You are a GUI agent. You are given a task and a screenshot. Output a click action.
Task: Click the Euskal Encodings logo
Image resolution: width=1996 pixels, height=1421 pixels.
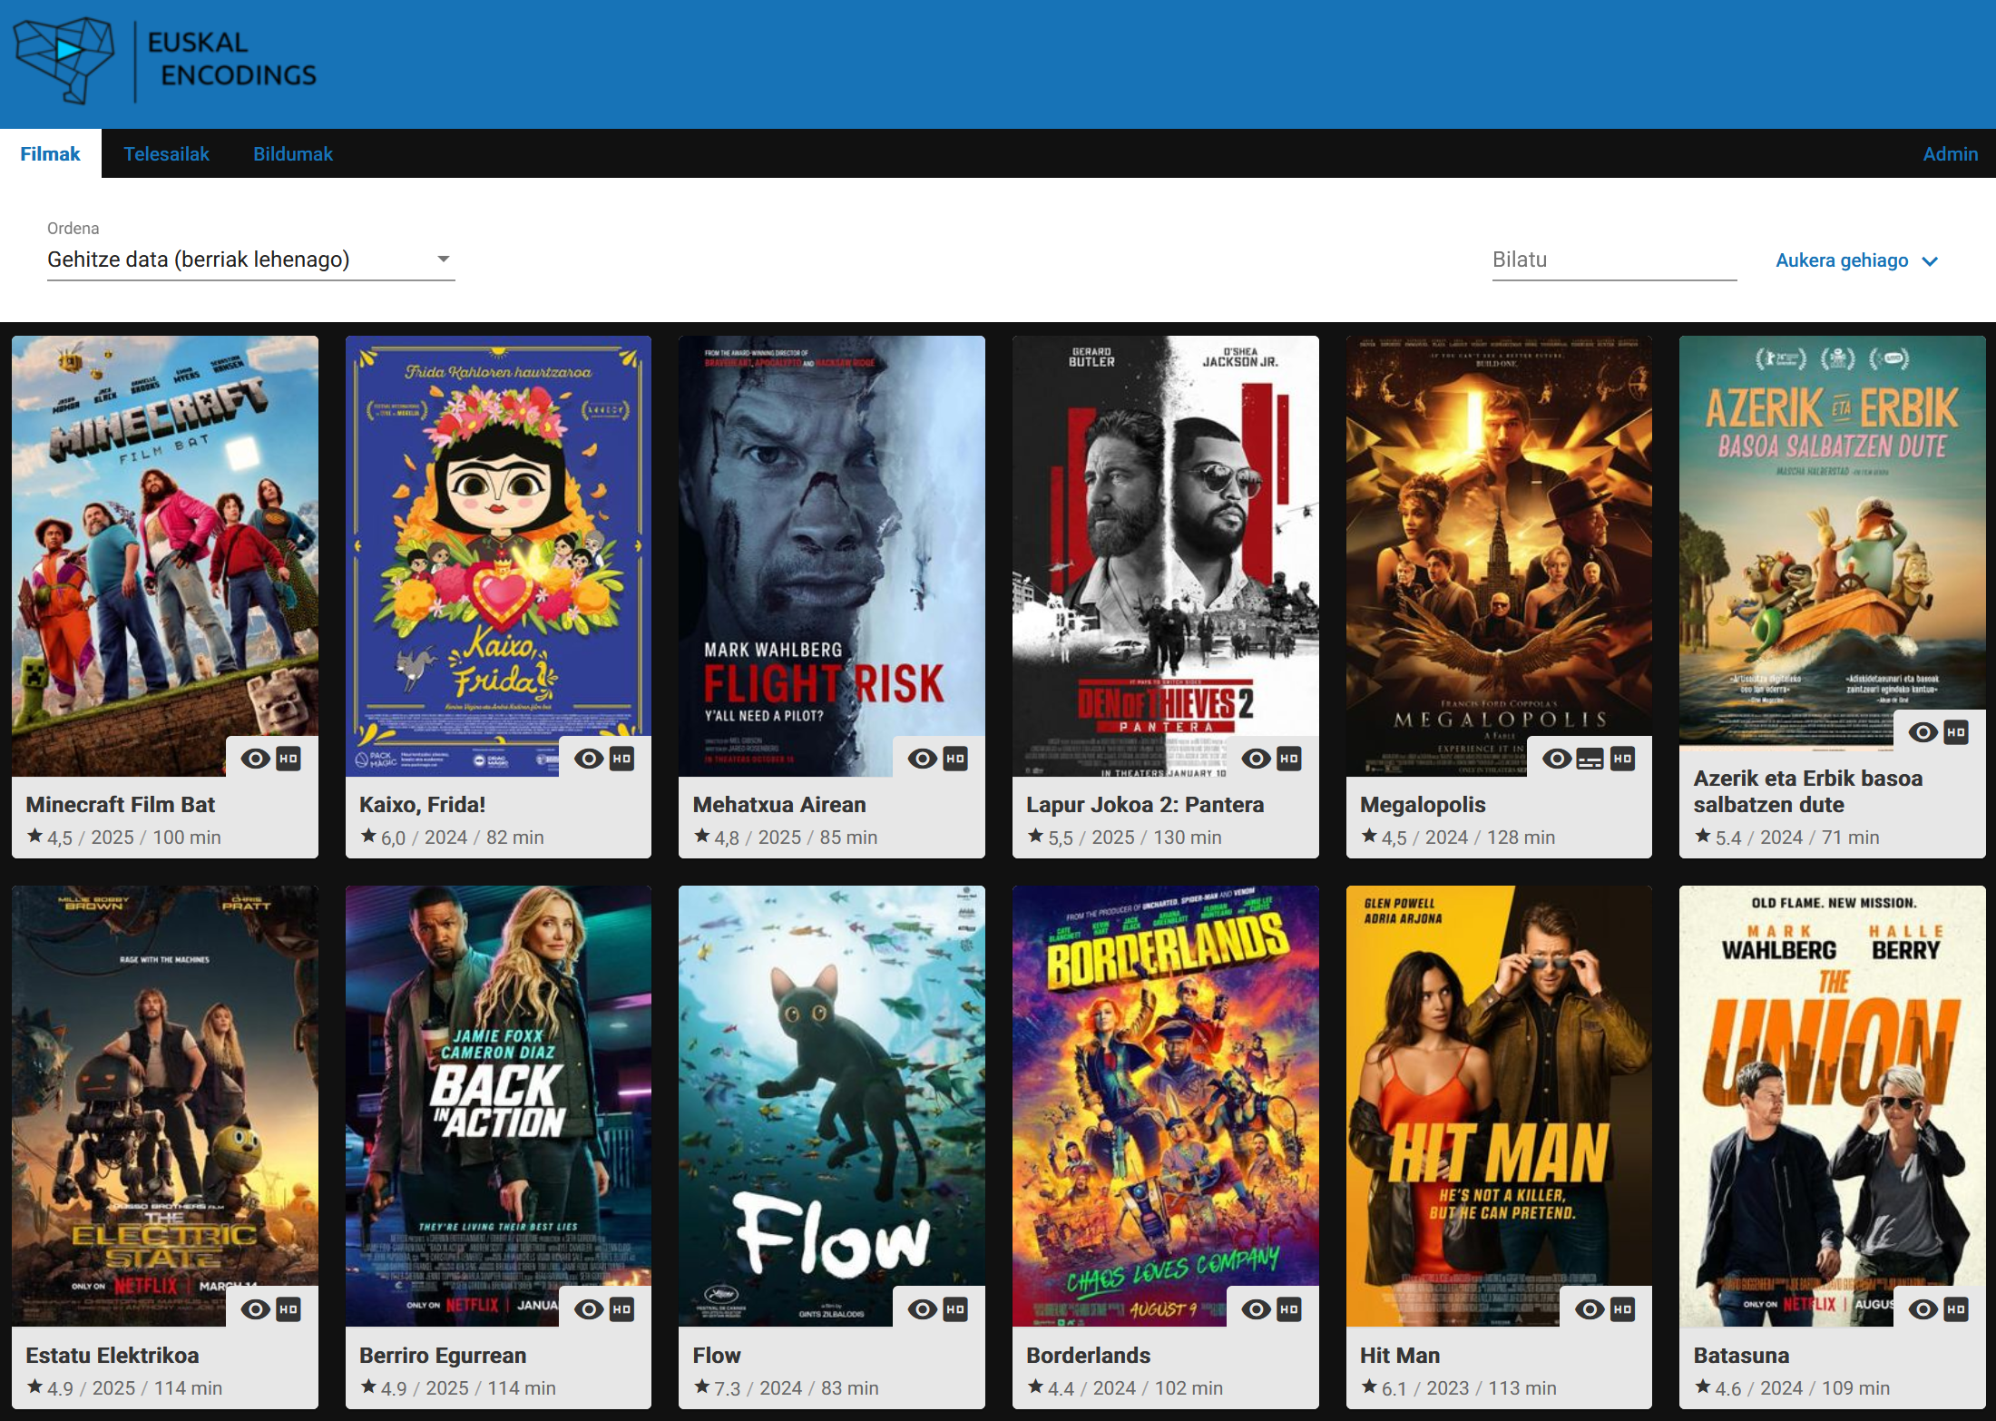click(x=166, y=60)
